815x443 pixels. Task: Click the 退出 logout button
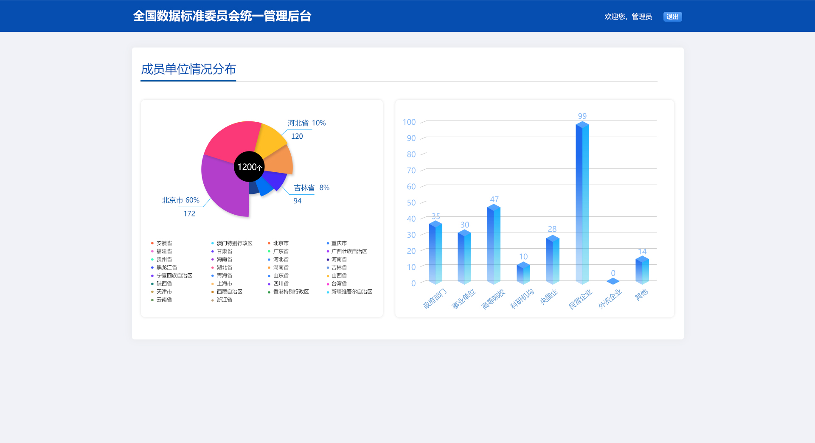point(672,17)
